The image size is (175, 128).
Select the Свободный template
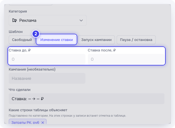[22, 40]
